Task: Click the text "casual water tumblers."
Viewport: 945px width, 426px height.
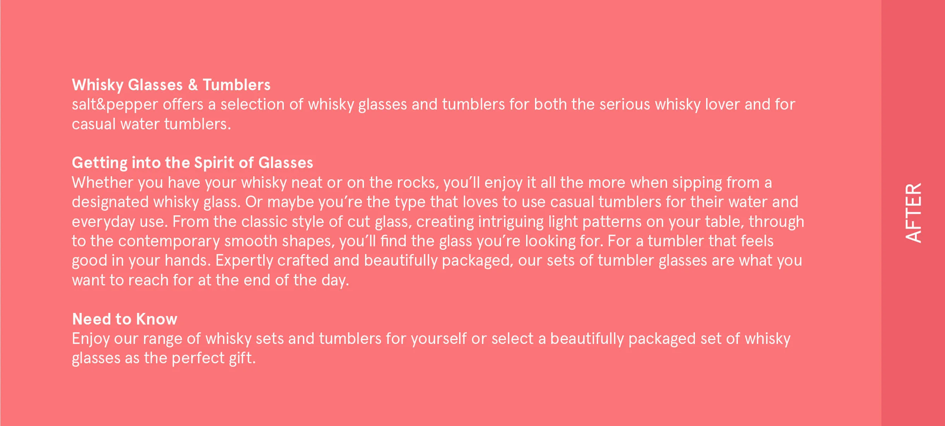Action: click(151, 124)
